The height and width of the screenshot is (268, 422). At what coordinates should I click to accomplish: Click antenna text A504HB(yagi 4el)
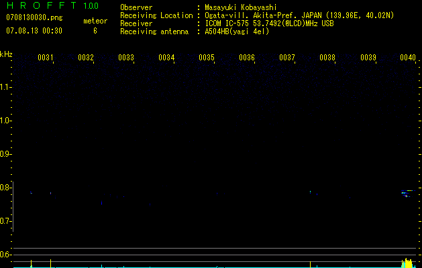point(237,31)
